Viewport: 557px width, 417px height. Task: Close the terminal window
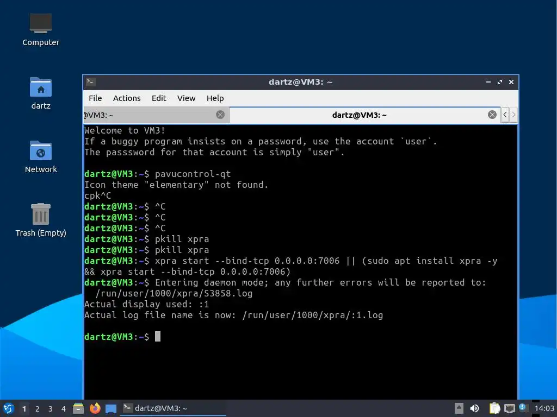point(511,82)
